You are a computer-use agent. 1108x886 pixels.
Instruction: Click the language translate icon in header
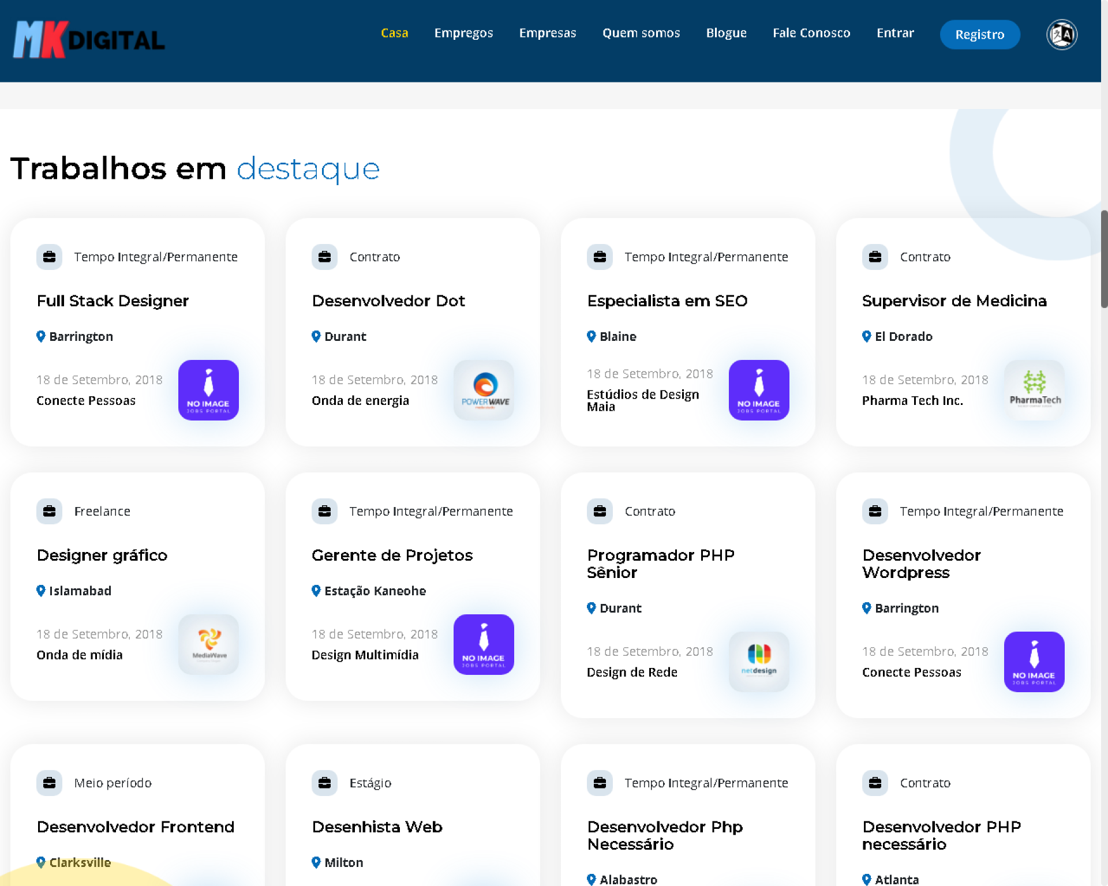(x=1061, y=35)
